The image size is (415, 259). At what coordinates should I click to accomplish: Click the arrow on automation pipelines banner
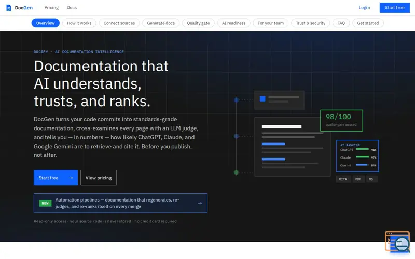pos(200,203)
